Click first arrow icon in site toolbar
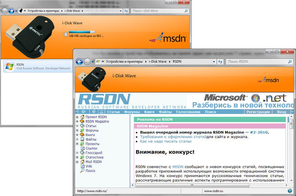The width and height of the screenshot is (296, 196). (83, 112)
